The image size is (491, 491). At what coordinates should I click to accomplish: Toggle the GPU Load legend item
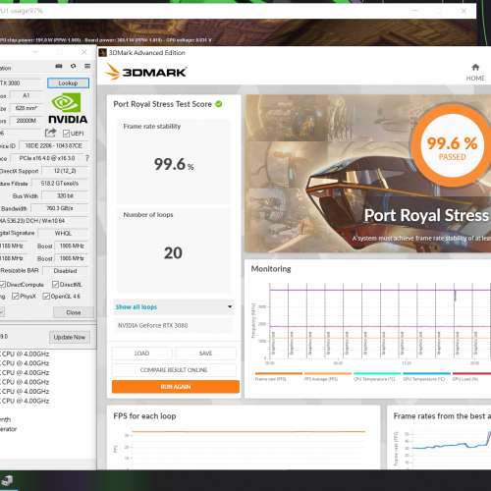(x=471, y=376)
